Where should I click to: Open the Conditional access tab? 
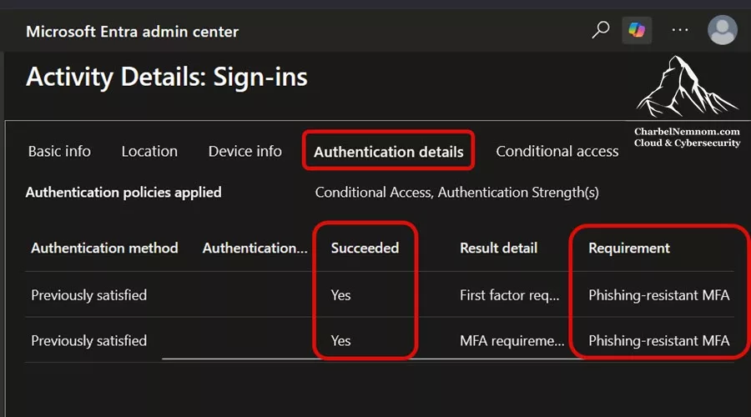coord(557,151)
